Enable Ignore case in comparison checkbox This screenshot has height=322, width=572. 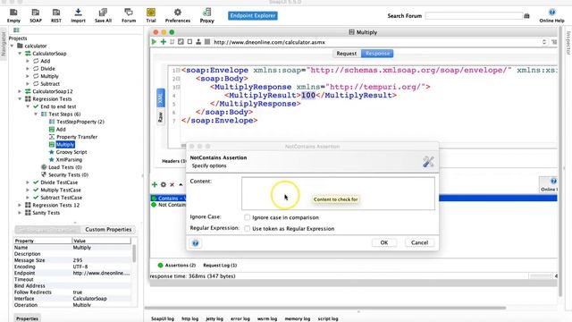[x=247, y=217]
